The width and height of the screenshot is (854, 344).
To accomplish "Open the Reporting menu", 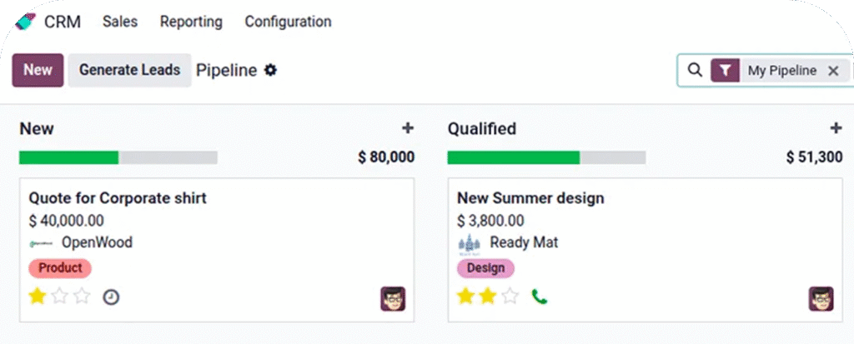I will point(191,22).
